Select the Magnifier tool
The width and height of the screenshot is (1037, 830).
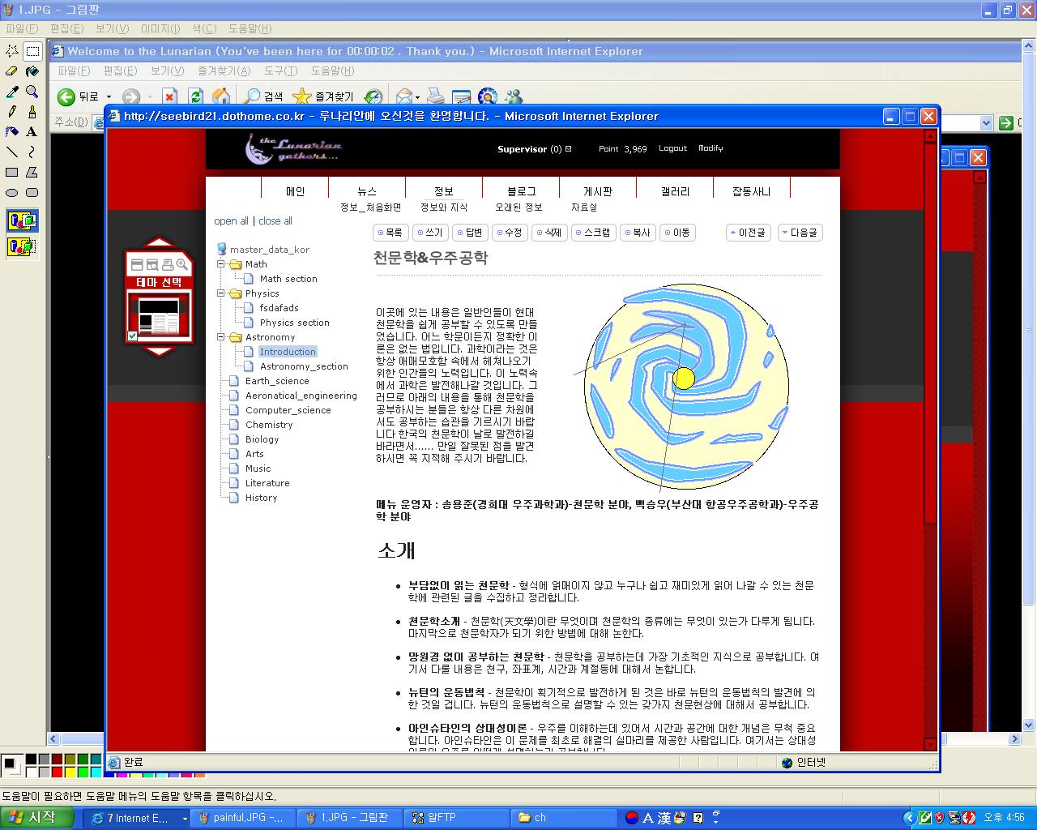32,92
